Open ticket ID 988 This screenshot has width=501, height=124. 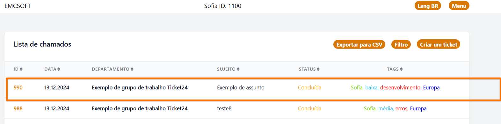pos(18,108)
